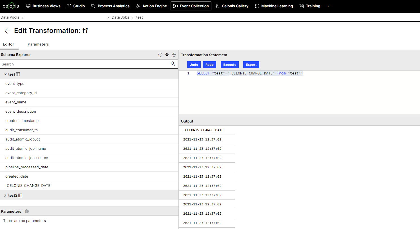Open Training section
The width and height of the screenshot is (420, 229).
click(310, 6)
